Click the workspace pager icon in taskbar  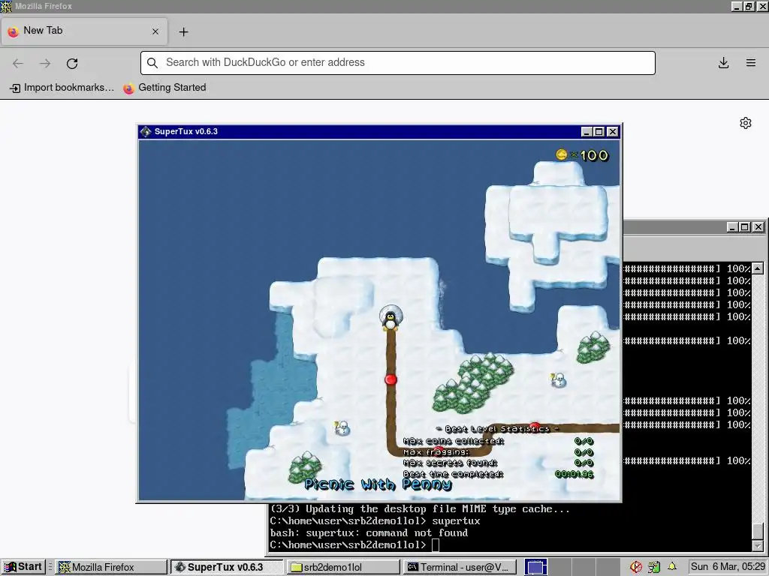point(536,567)
